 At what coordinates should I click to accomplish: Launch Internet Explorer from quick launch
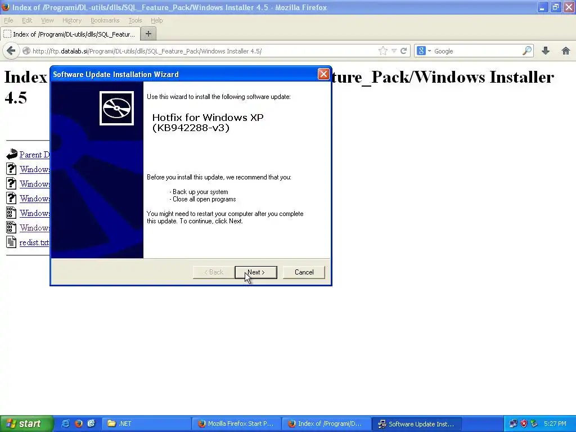point(65,424)
